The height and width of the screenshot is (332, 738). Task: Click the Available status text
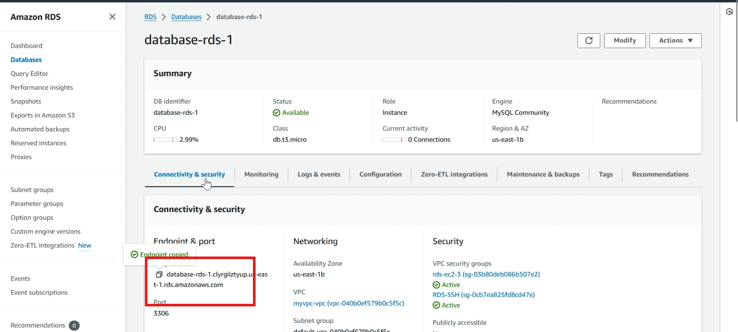pos(296,112)
